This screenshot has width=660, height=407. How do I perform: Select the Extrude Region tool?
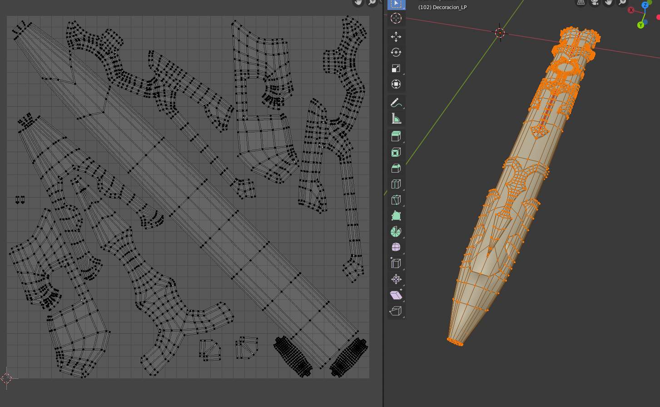point(396,136)
